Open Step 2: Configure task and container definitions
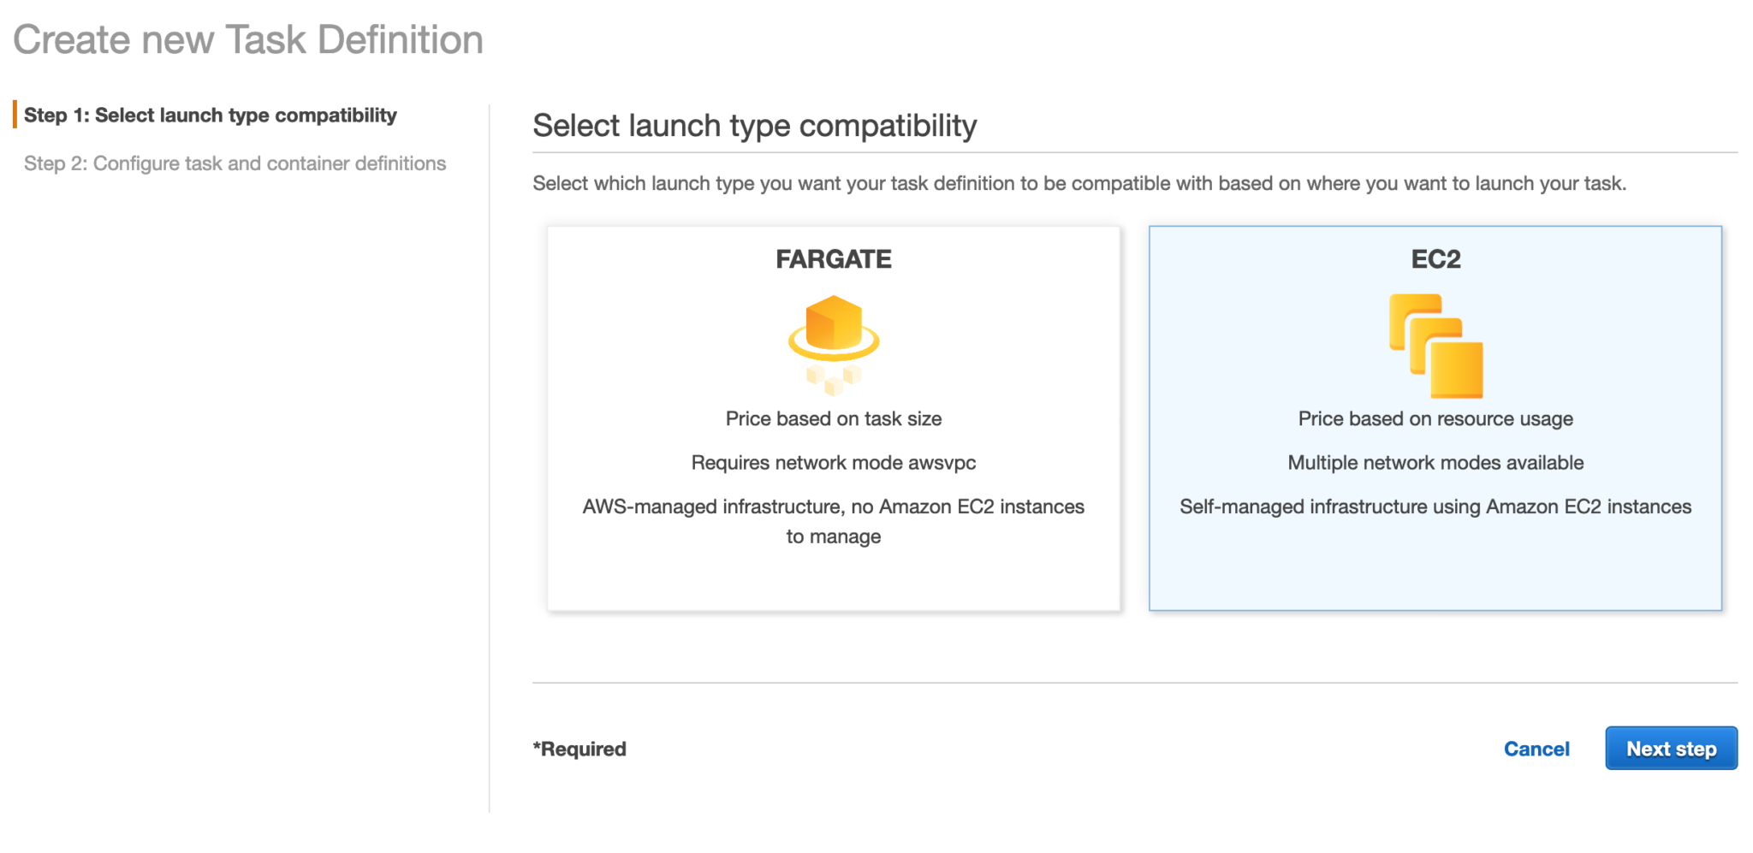1753x853 pixels. pos(234,163)
